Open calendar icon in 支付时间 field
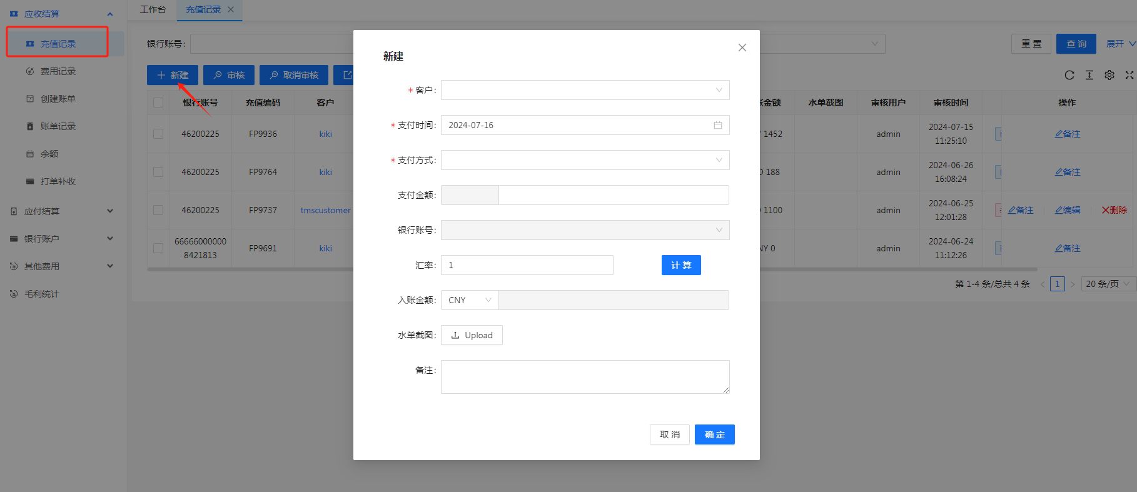Image resolution: width=1137 pixels, height=492 pixels. 718,125
